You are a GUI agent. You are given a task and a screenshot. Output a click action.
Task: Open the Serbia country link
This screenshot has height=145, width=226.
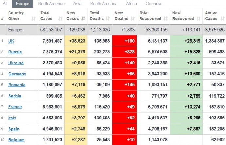click(x=15, y=96)
